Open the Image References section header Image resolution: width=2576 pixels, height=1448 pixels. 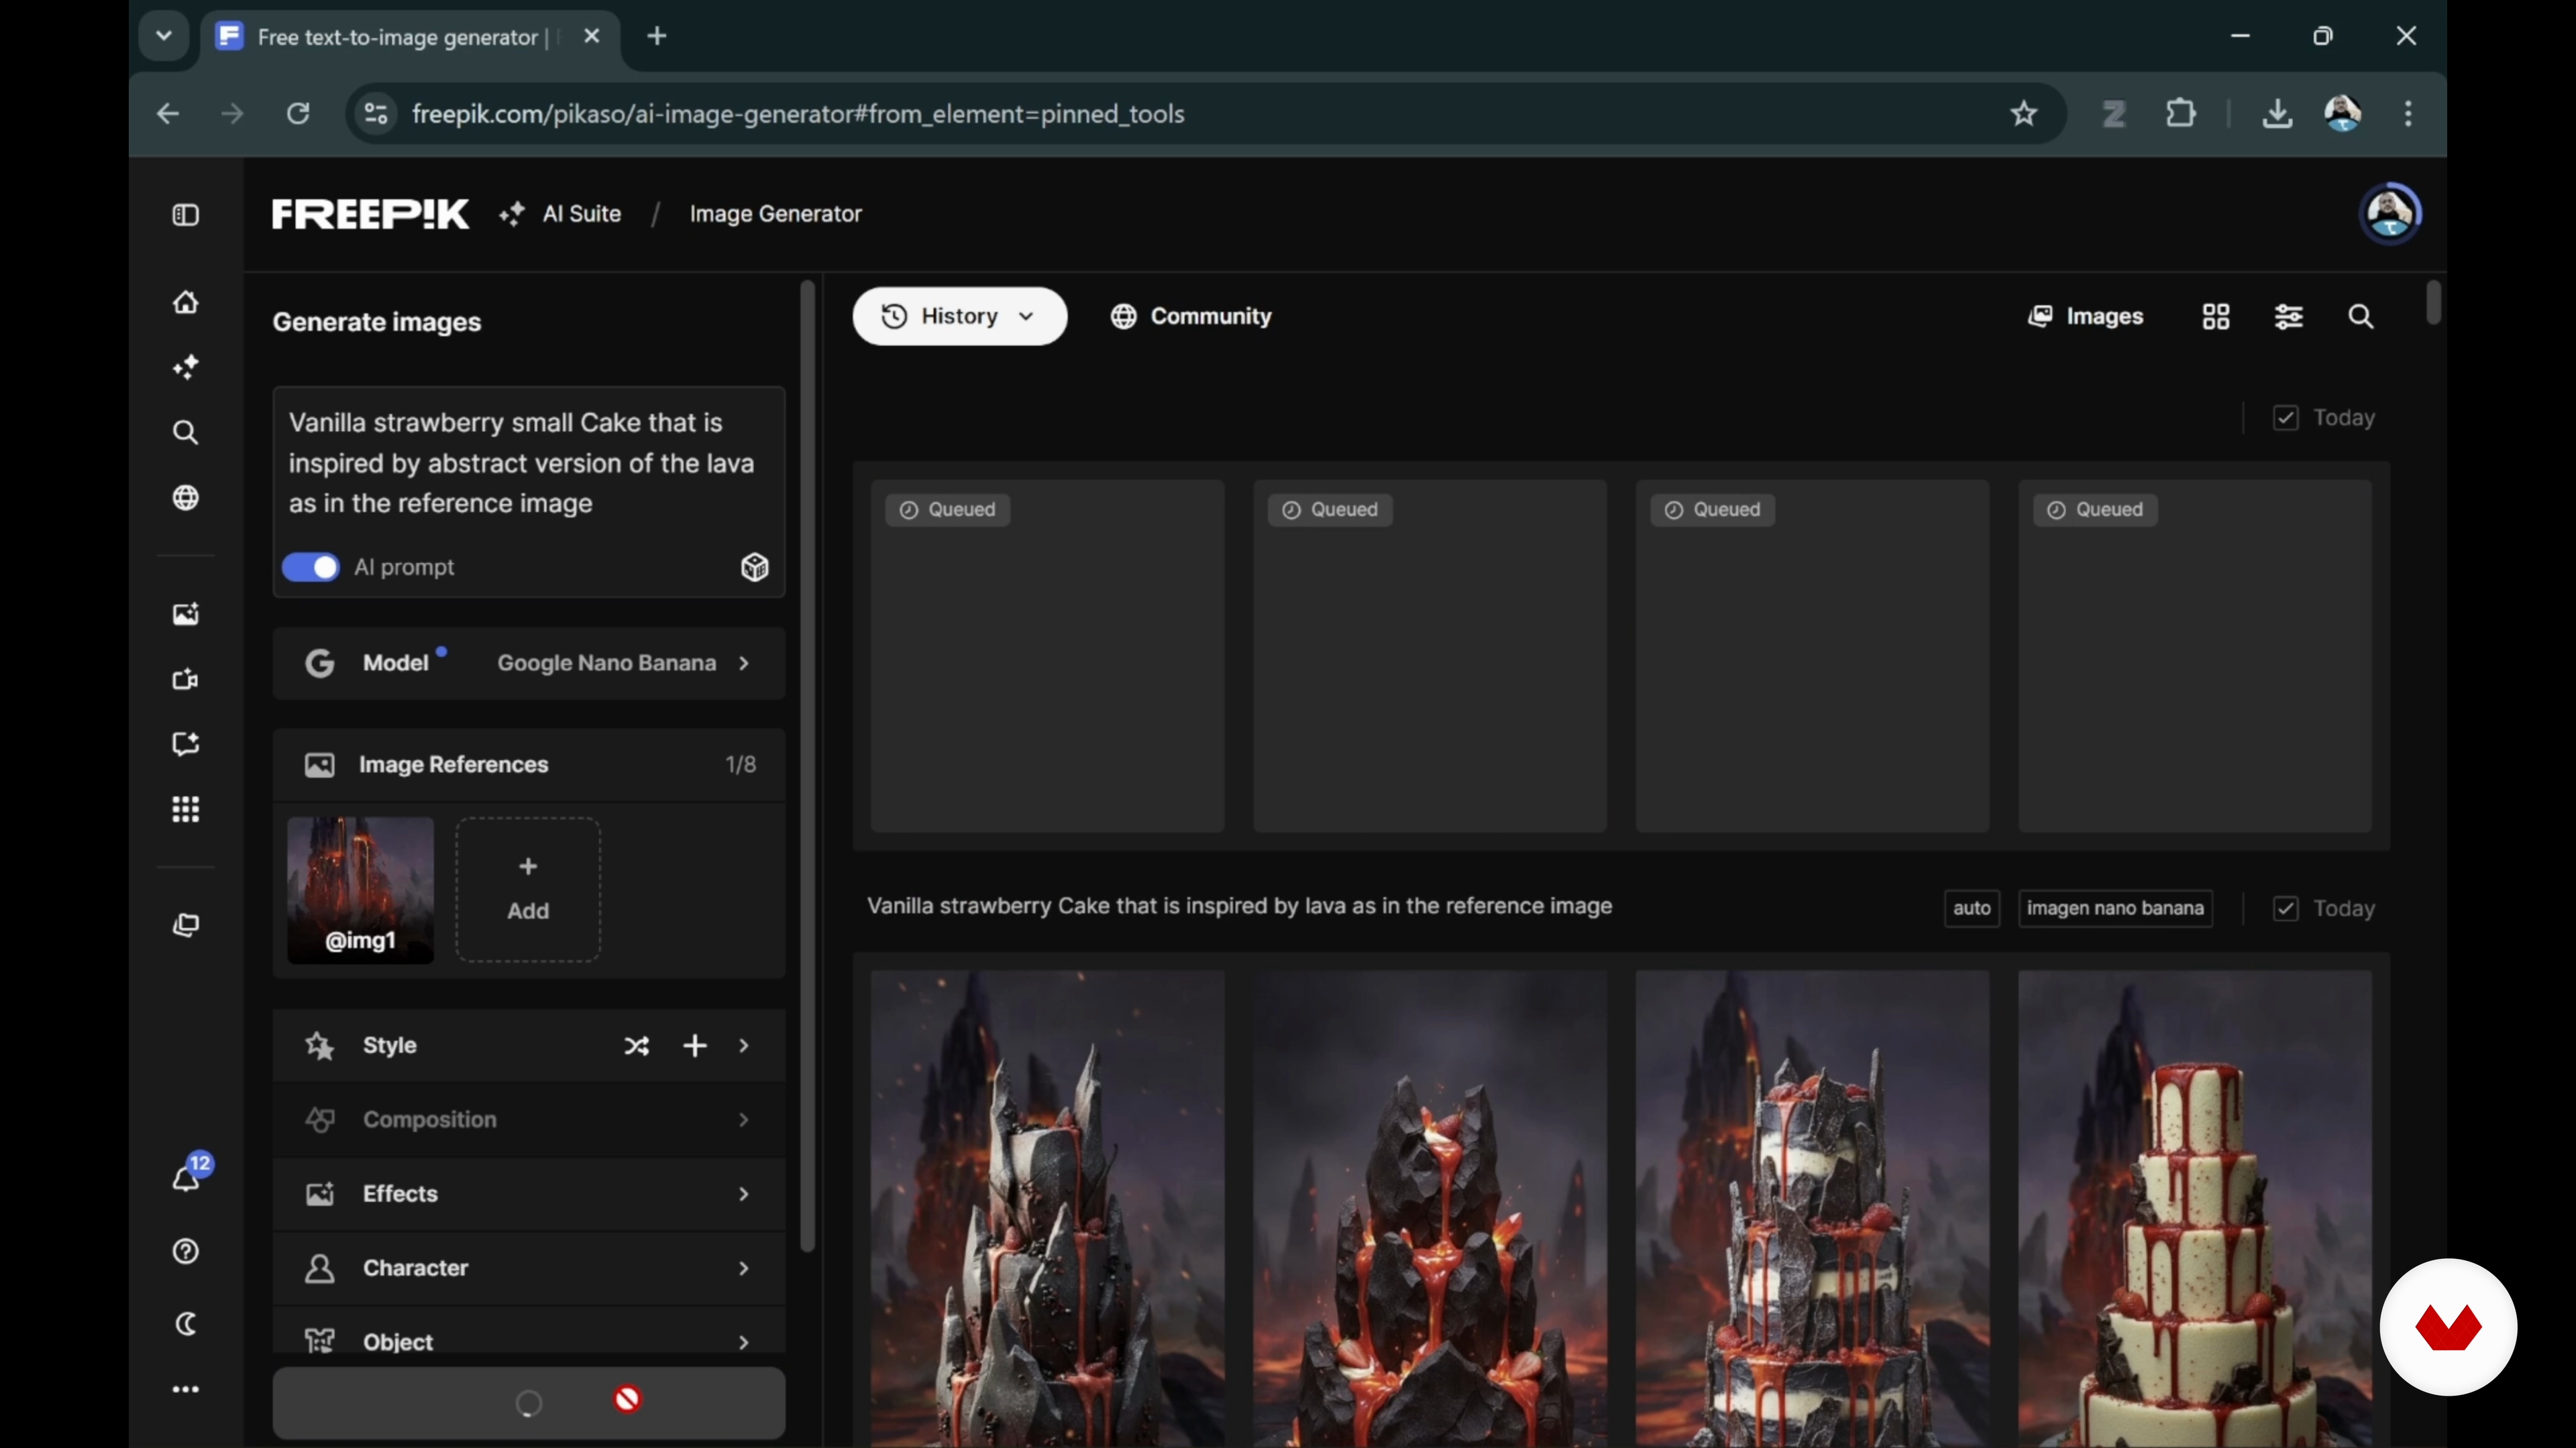(x=529, y=764)
